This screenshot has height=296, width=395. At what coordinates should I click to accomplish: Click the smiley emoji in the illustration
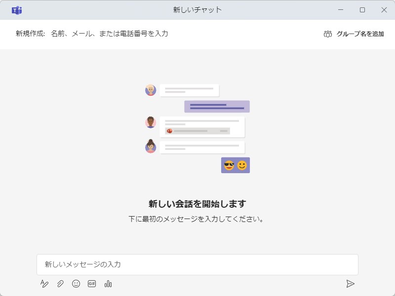(241, 165)
